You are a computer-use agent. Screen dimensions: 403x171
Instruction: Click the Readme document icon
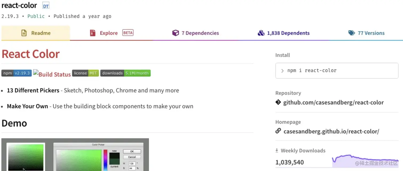tap(24, 33)
